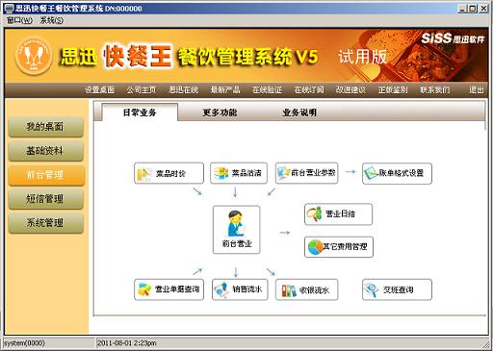Viewport: 493px width, 351px height.
Task: Click 思迅在线 in navigation bar
Action: point(184,90)
